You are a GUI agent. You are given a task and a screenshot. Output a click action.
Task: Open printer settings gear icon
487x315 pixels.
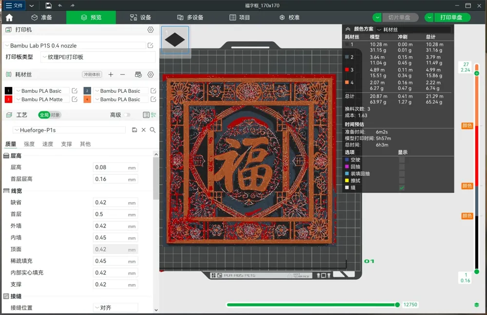click(150, 30)
